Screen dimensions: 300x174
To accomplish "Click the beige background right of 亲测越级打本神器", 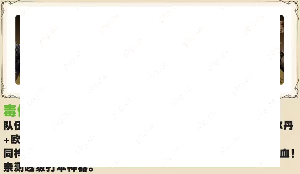I will (194, 170).
